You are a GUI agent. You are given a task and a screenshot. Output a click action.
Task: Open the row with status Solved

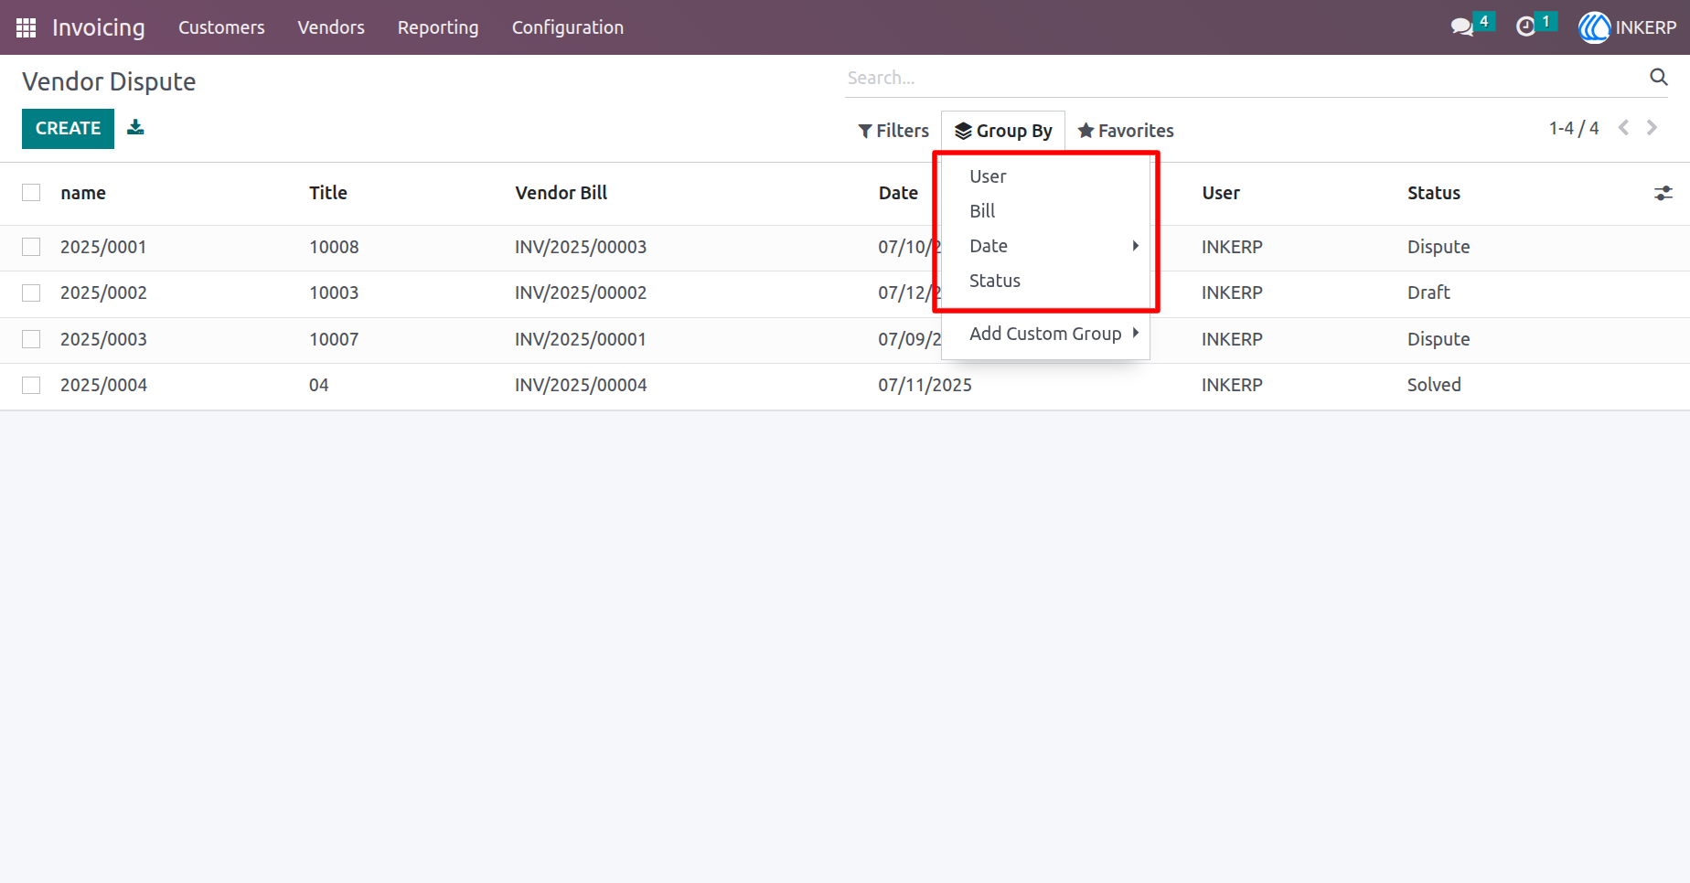(845, 386)
